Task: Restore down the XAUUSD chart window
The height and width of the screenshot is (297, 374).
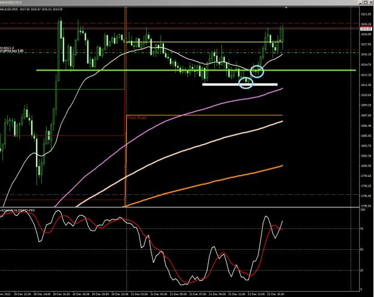Action: [366, 2]
